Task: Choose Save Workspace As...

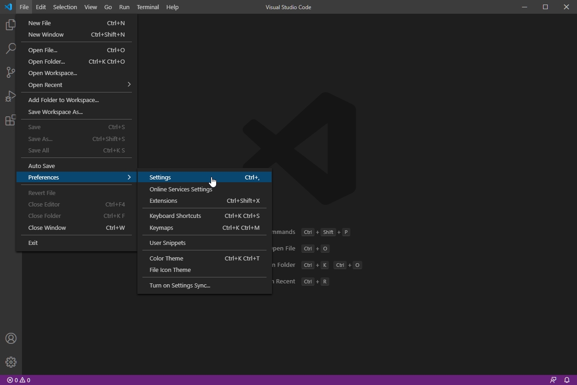Action: tap(76, 112)
